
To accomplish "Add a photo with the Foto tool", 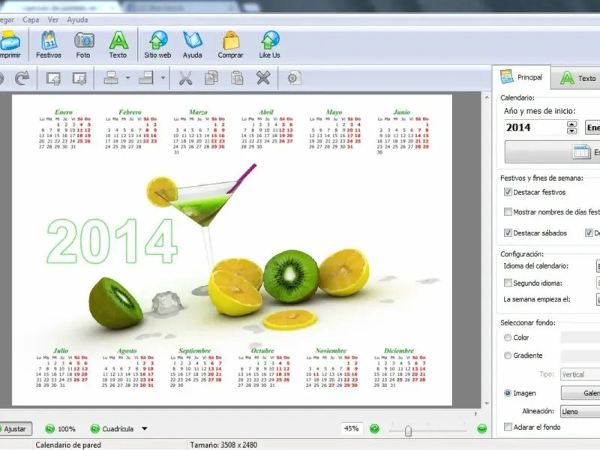I will click(83, 45).
